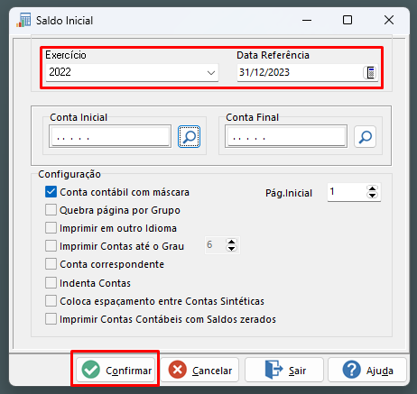Check Imprimir Contas até o Grau

click(x=51, y=246)
